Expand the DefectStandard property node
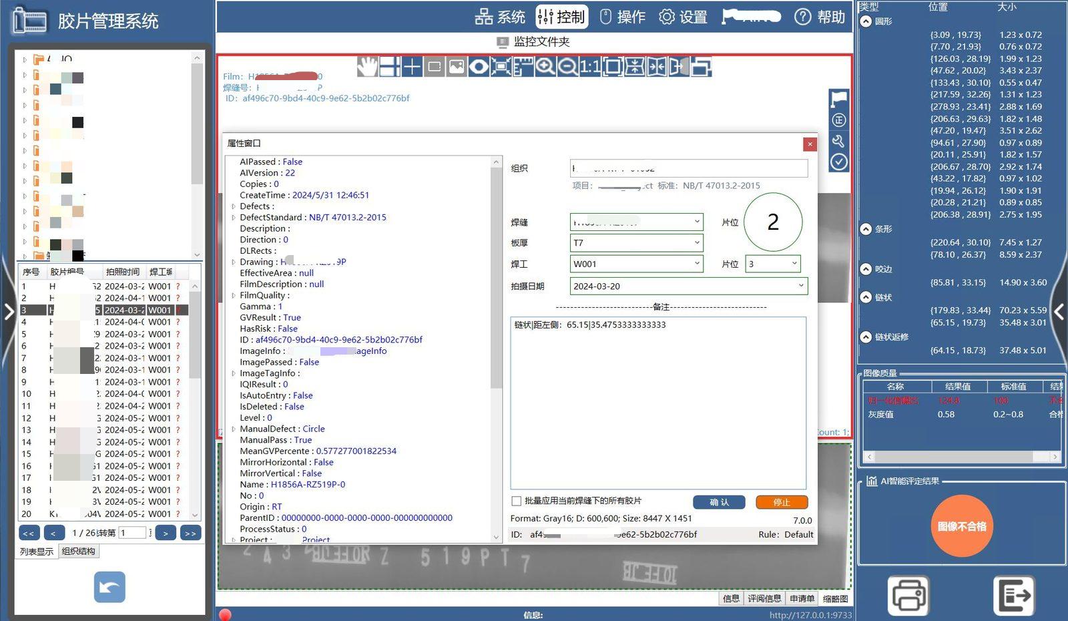This screenshot has width=1068, height=621. point(233,218)
